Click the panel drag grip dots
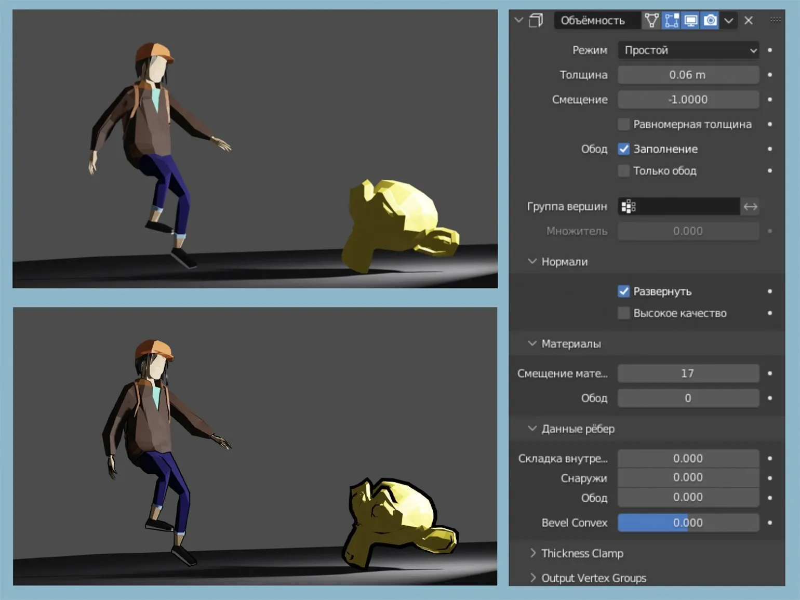Screen dimensions: 800x600 [775, 20]
